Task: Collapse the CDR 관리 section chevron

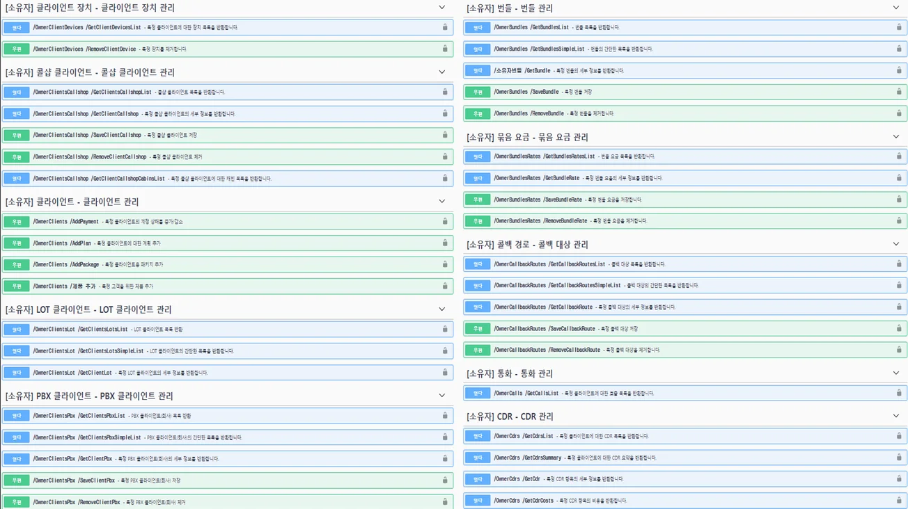Action: pos(896,416)
